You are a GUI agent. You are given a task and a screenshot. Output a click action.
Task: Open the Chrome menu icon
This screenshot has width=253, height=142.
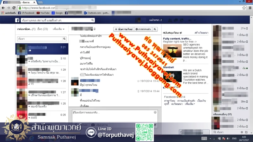[x=249, y=8]
